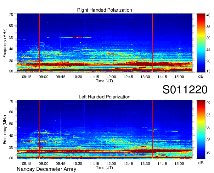
Task: Click the upper plot's color scale bar
Action: click(201, 43)
